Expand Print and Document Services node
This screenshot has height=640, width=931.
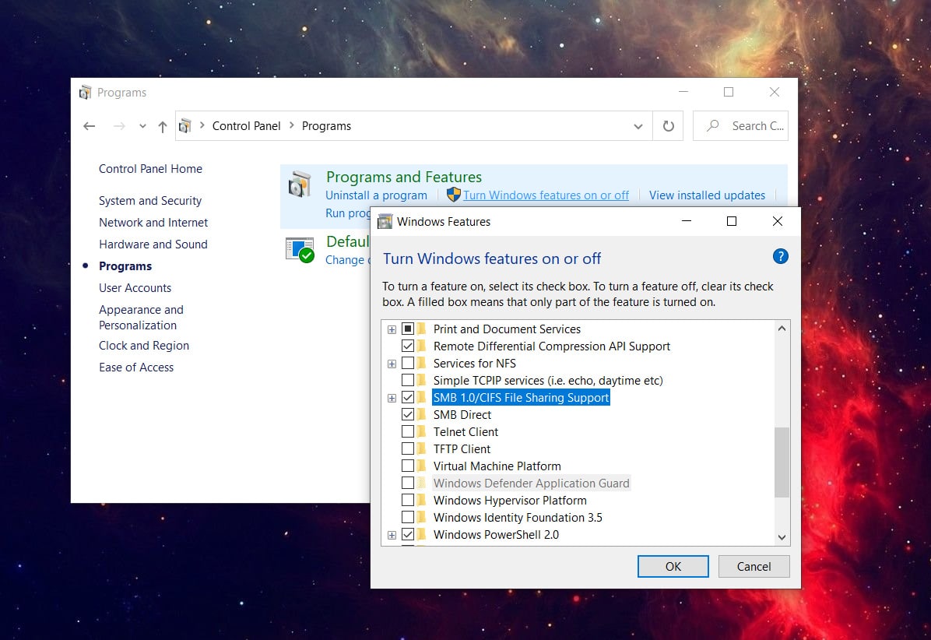click(392, 329)
